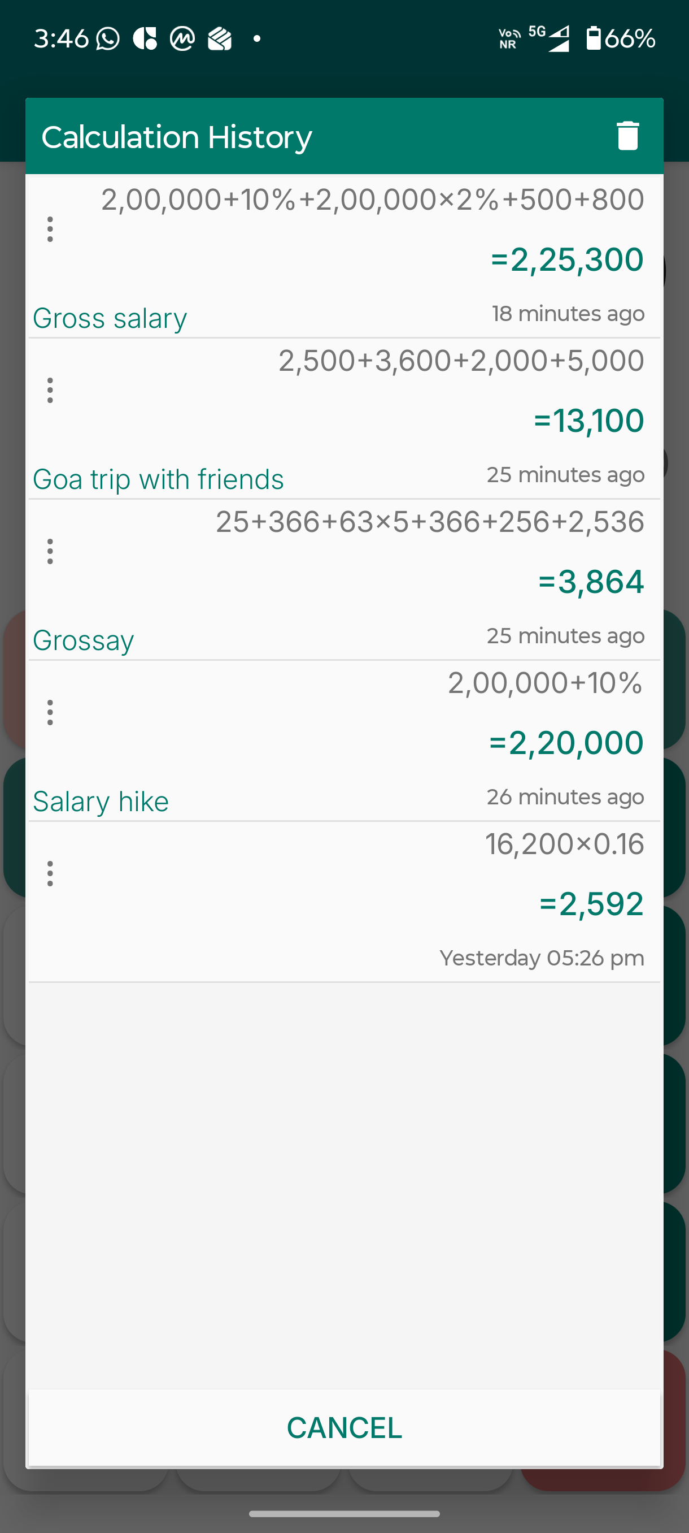689x1533 pixels.
Task: Open three-dot menu for 16,200×0.16 entry
Action: point(50,874)
